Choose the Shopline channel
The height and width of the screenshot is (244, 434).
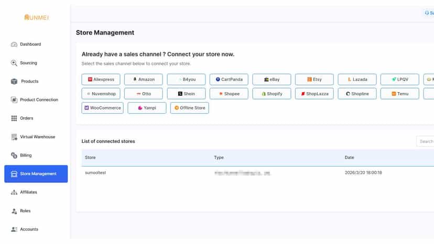357,94
